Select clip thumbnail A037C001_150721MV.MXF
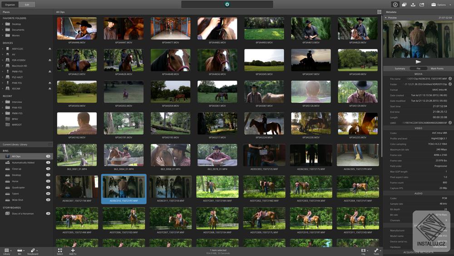This screenshot has width=454, height=256. tap(217, 187)
